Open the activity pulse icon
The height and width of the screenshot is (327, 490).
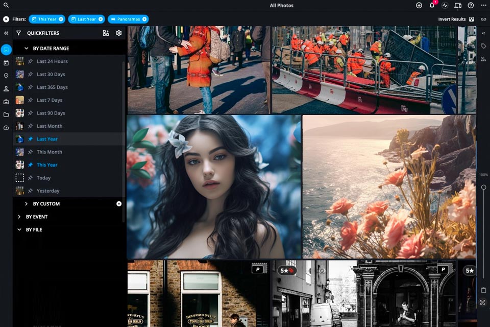(x=445, y=5)
